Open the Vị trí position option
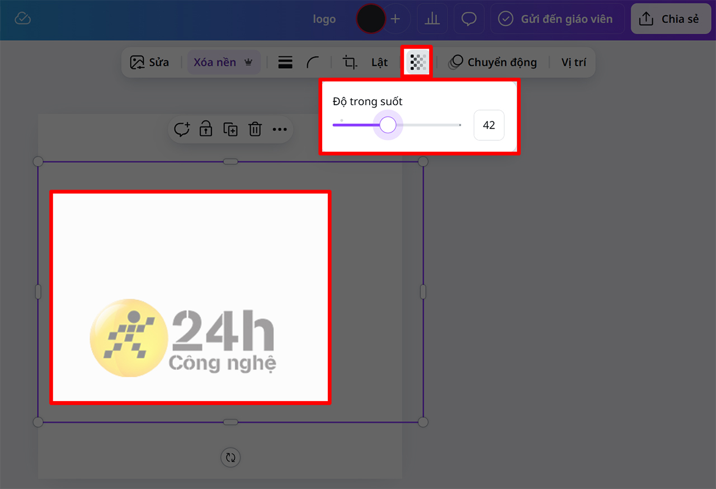716x489 pixels. 574,62
